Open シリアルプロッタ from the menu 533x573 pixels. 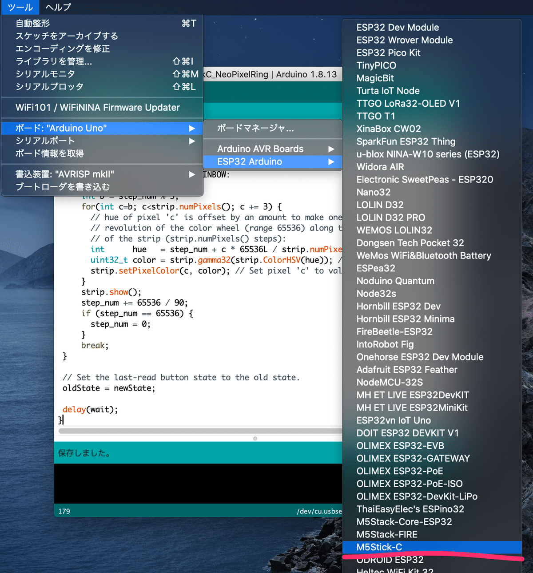(102, 87)
